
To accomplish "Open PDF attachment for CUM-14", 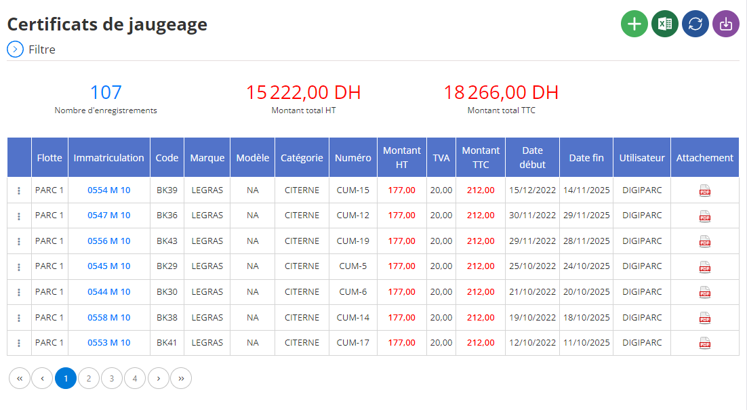I will point(704,318).
